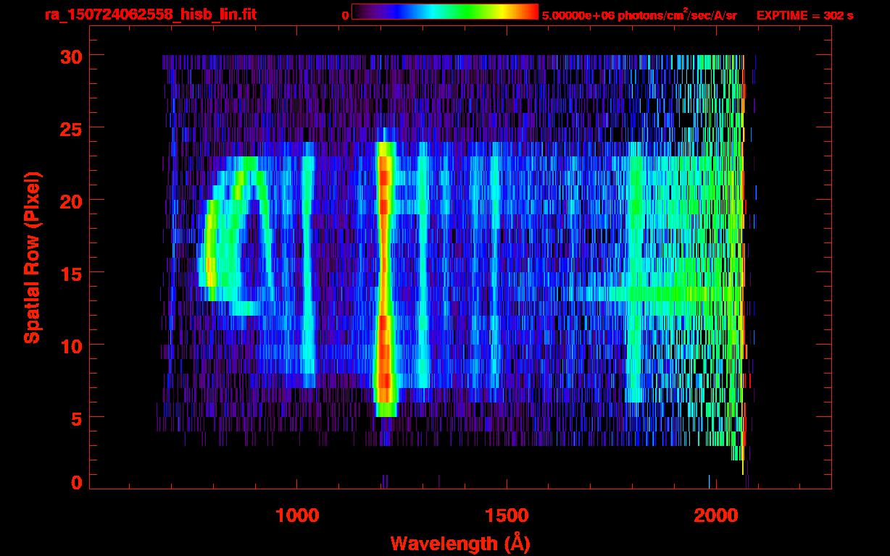
Task: Click the bright red-orange emission line near 1216 Å
Action: tap(385, 279)
